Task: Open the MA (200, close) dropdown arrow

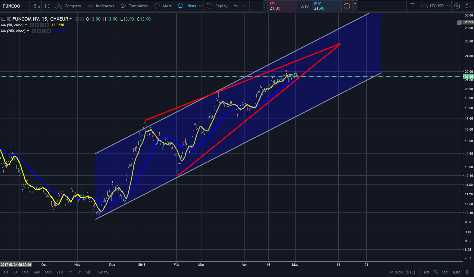Action: [28, 31]
